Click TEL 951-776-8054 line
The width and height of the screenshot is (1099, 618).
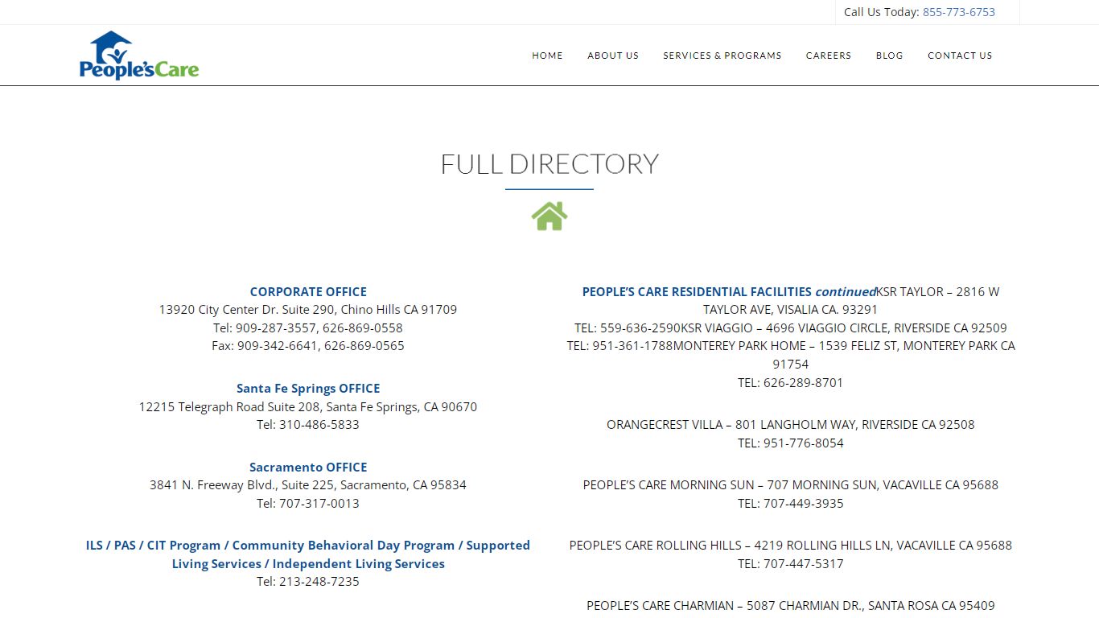pyautogui.click(x=791, y=443)
